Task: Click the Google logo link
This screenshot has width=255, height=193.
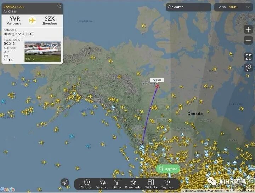Action: [x=7, y=189]
